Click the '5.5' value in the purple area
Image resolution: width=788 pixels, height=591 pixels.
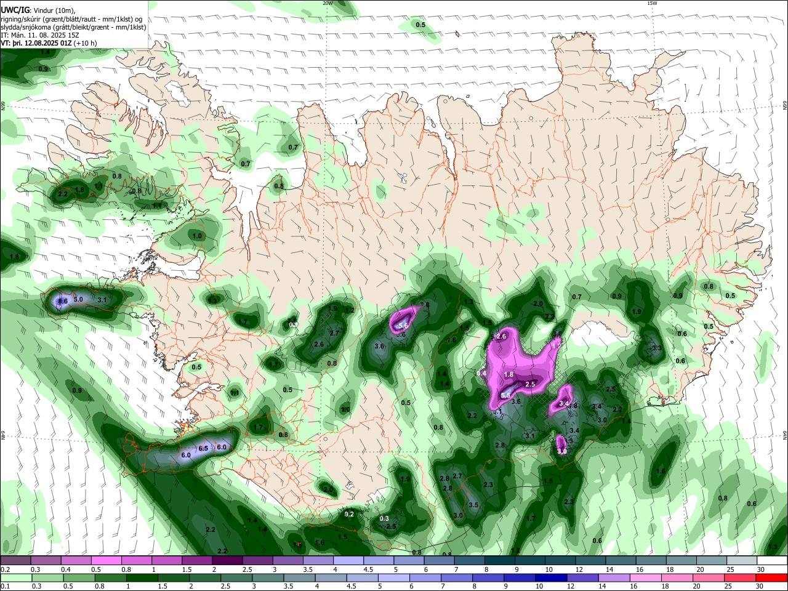coord(506,395)
